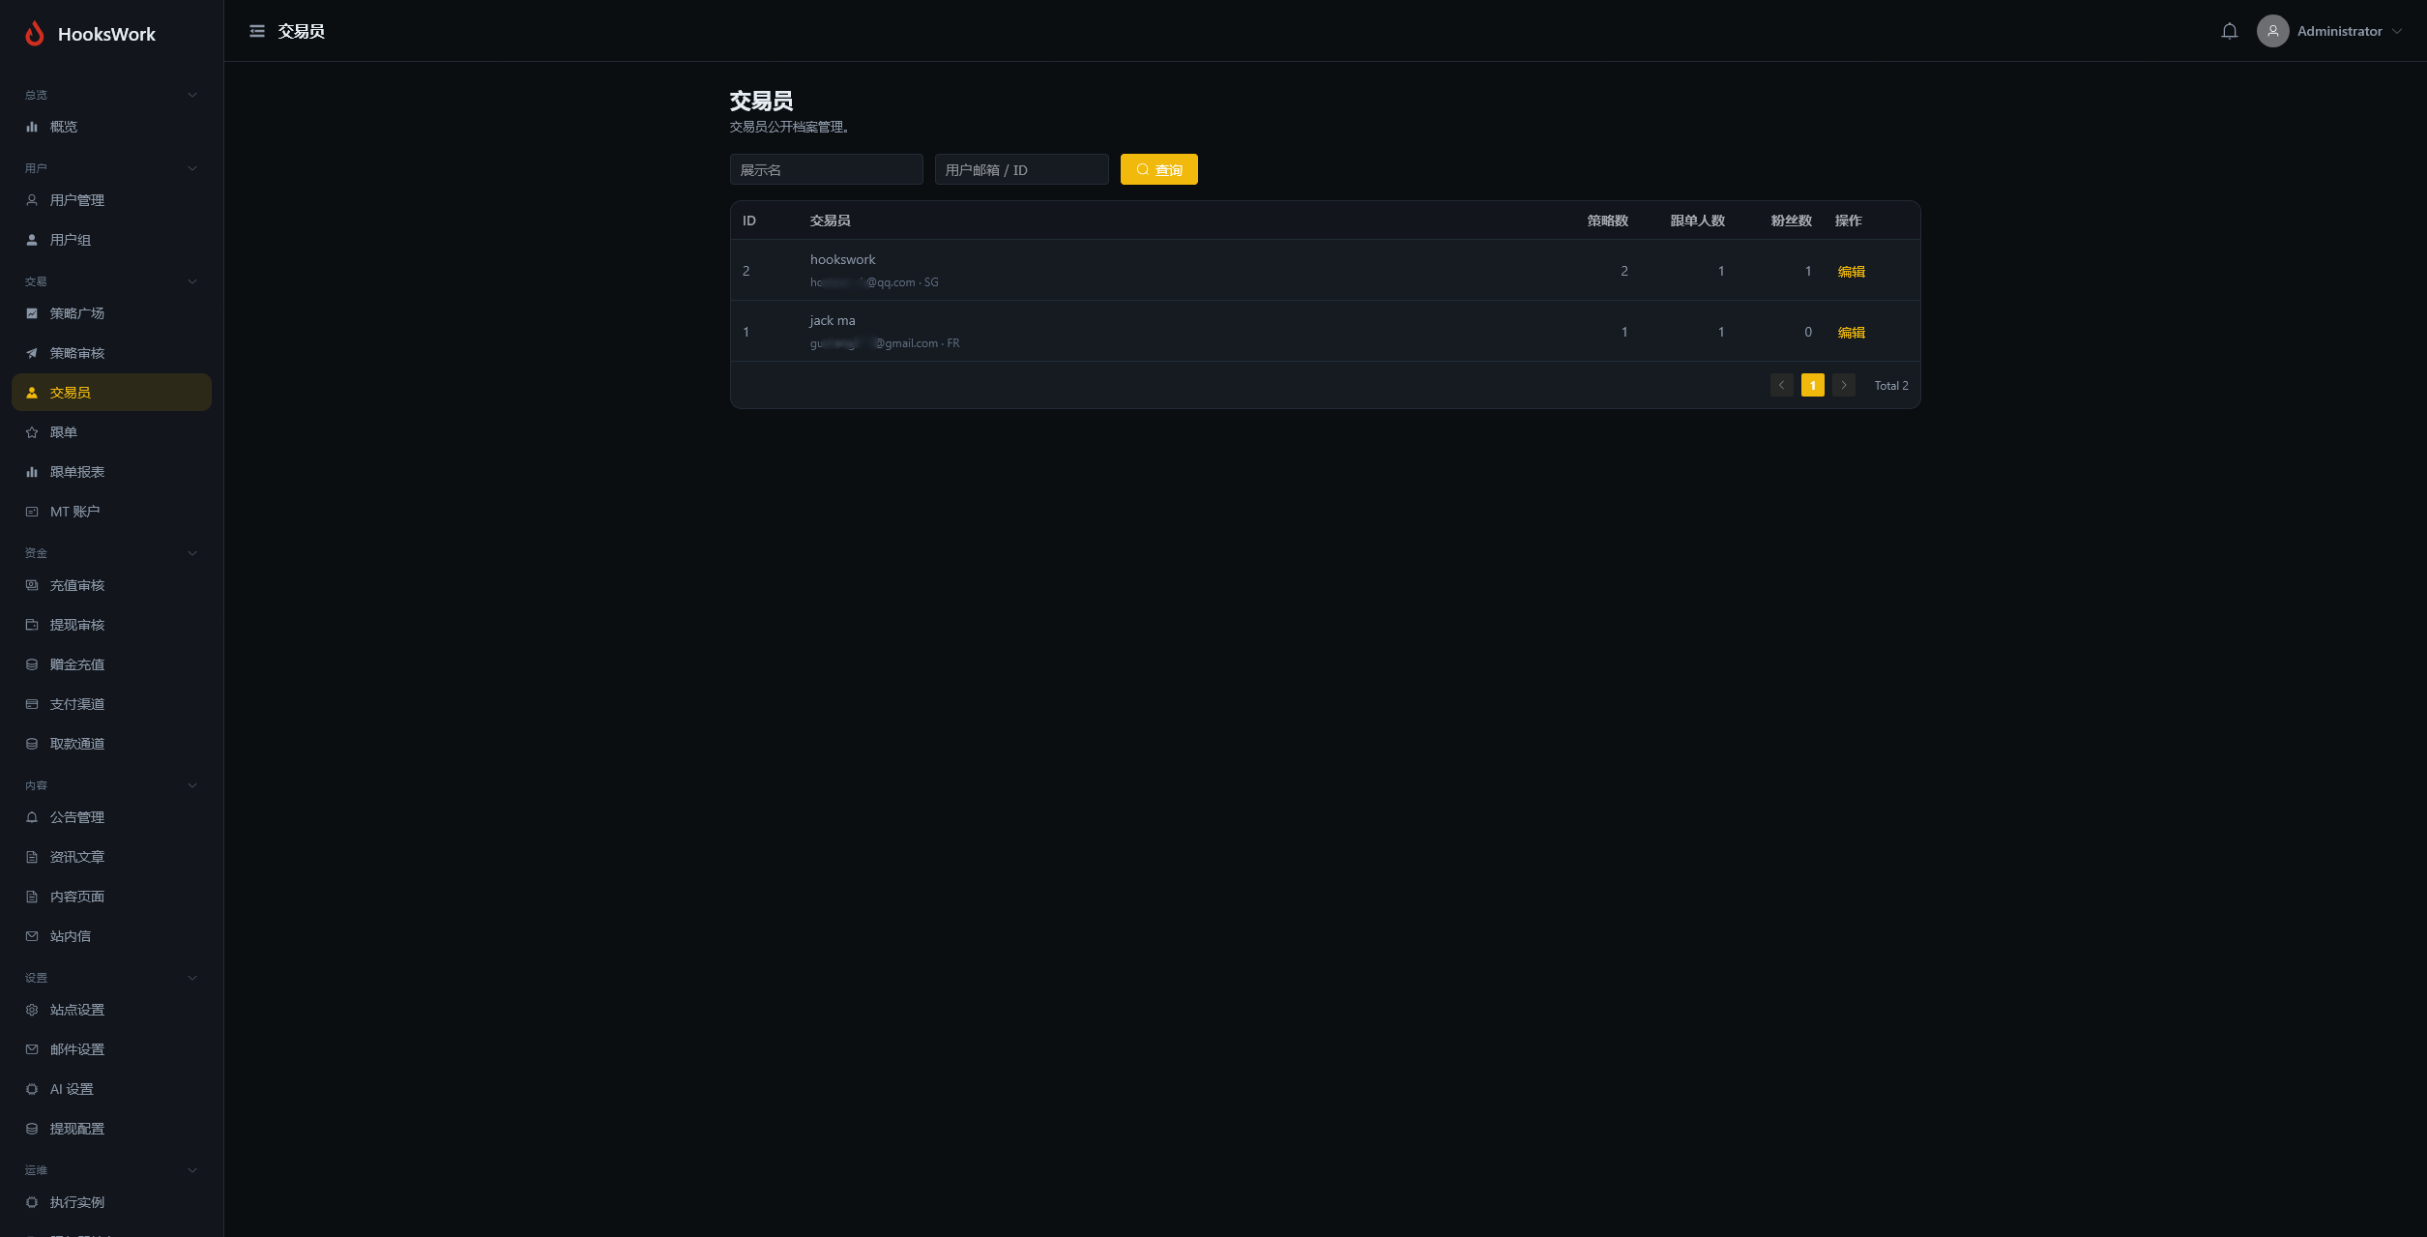The height and width of the screenshot is (1237, 2427).
Task: Click the 概览 bar chart icon
Action: coord(32,127)
